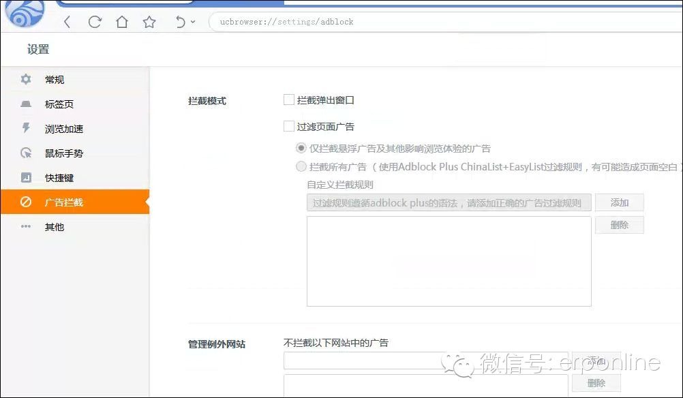Enable the 拦截弹出窗口 checkbox

click(289, 99)
